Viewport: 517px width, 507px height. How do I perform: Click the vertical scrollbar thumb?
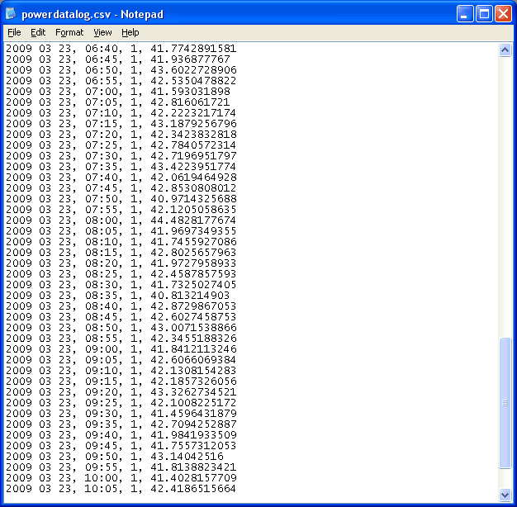click(505, 402)
